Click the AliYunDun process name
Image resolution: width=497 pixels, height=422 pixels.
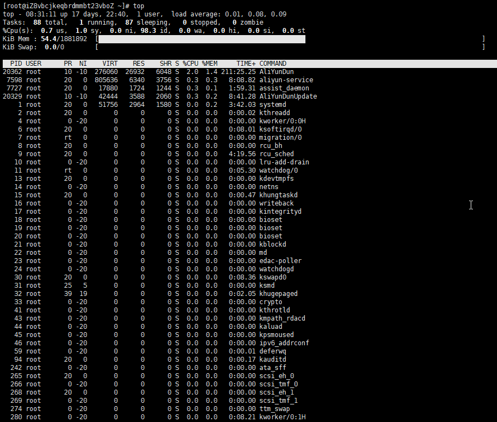[276, 72]
